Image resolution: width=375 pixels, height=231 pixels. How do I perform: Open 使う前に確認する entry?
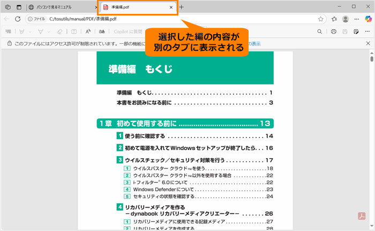click(194, 136)
